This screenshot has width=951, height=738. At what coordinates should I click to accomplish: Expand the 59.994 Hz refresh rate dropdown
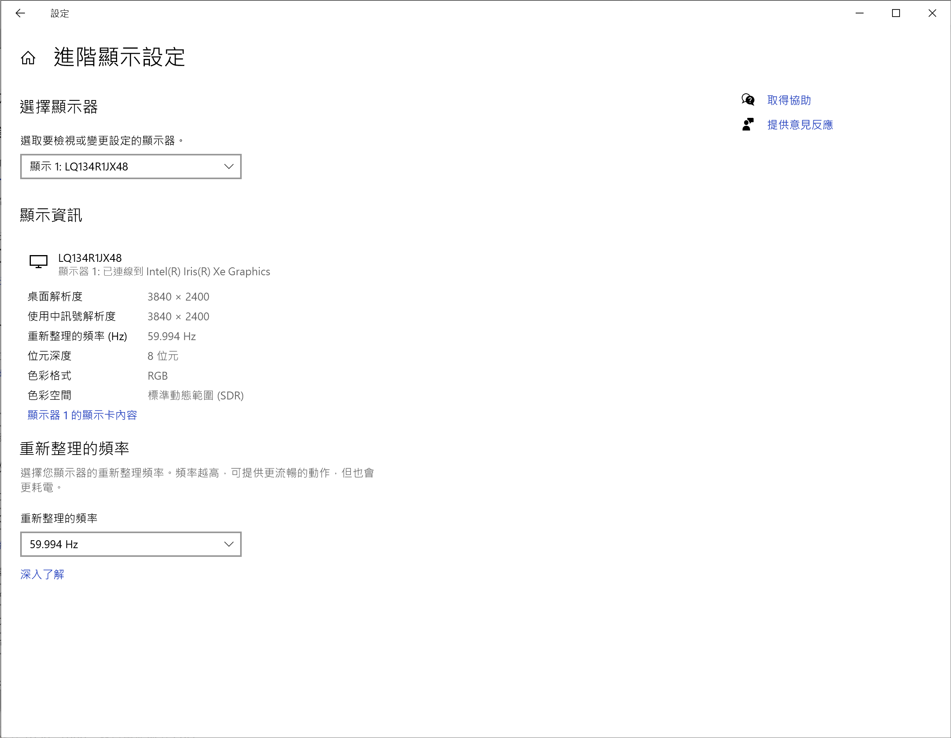coord(131,544)
